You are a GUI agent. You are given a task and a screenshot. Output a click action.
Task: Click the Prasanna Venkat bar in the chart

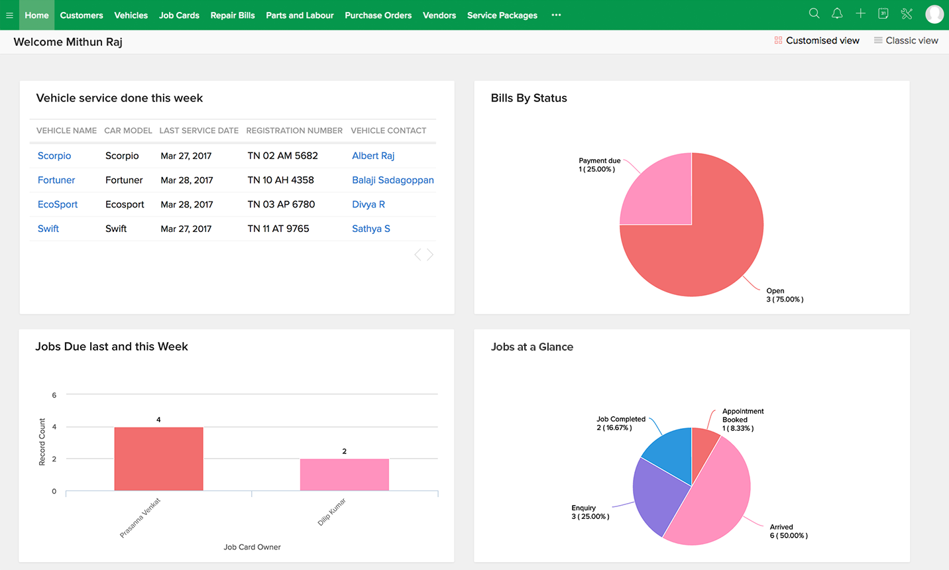click(158, 459)
